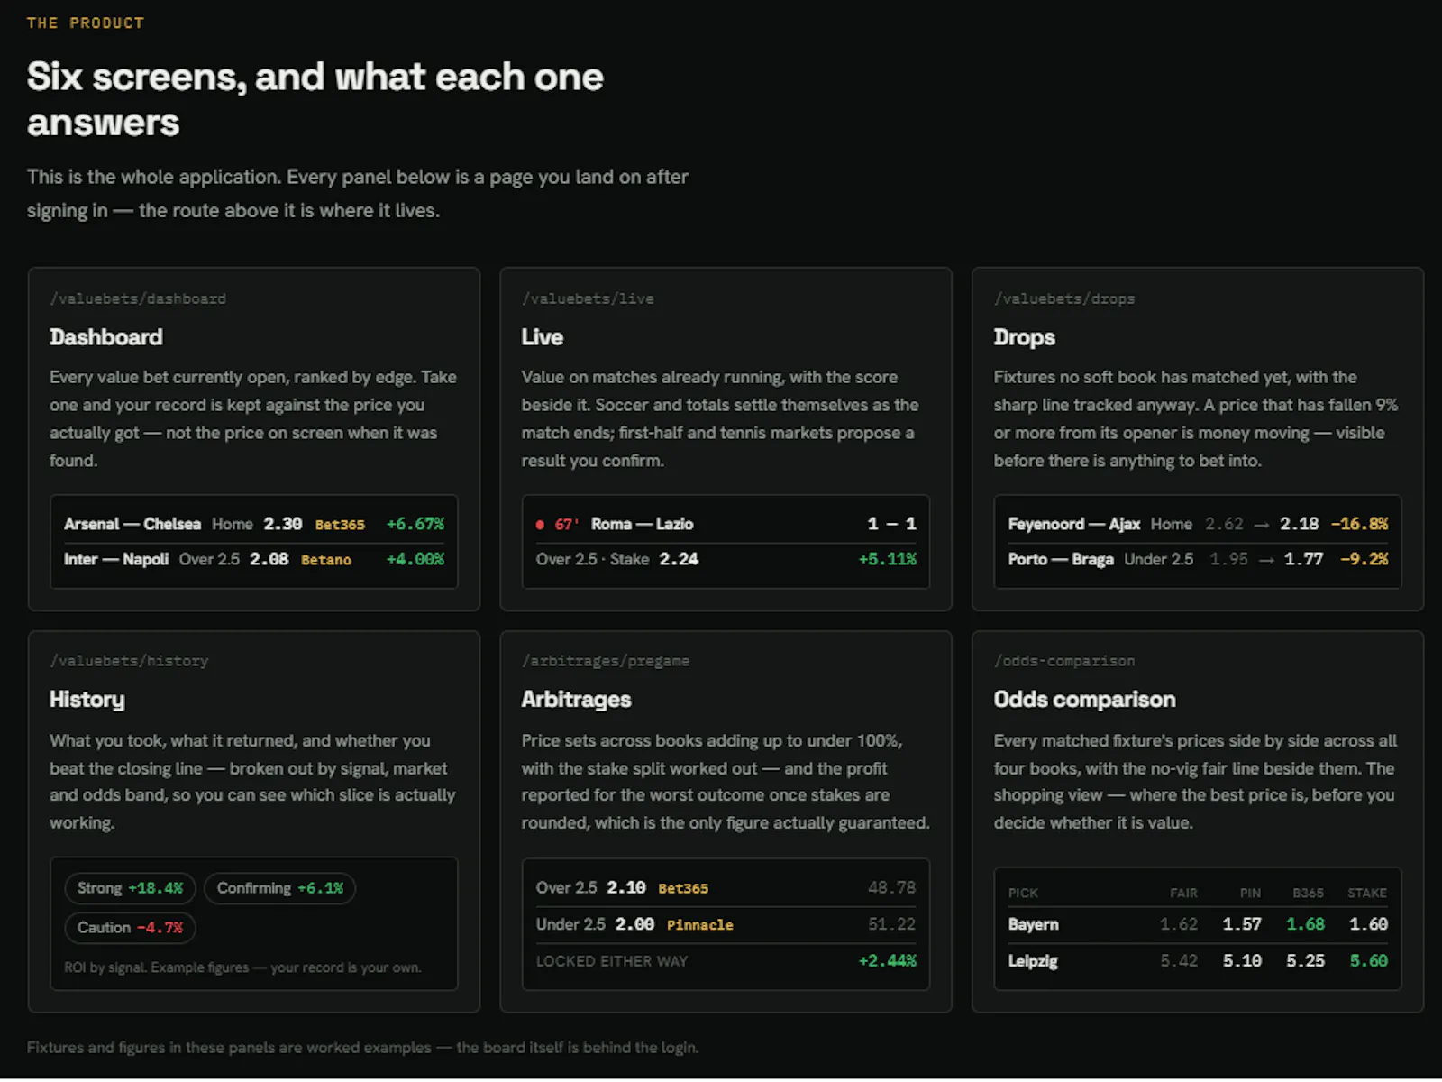Open the Dashboard card heading
Screen dimensions: 1442x1082
pyautogui.click(x=106, y=337)
